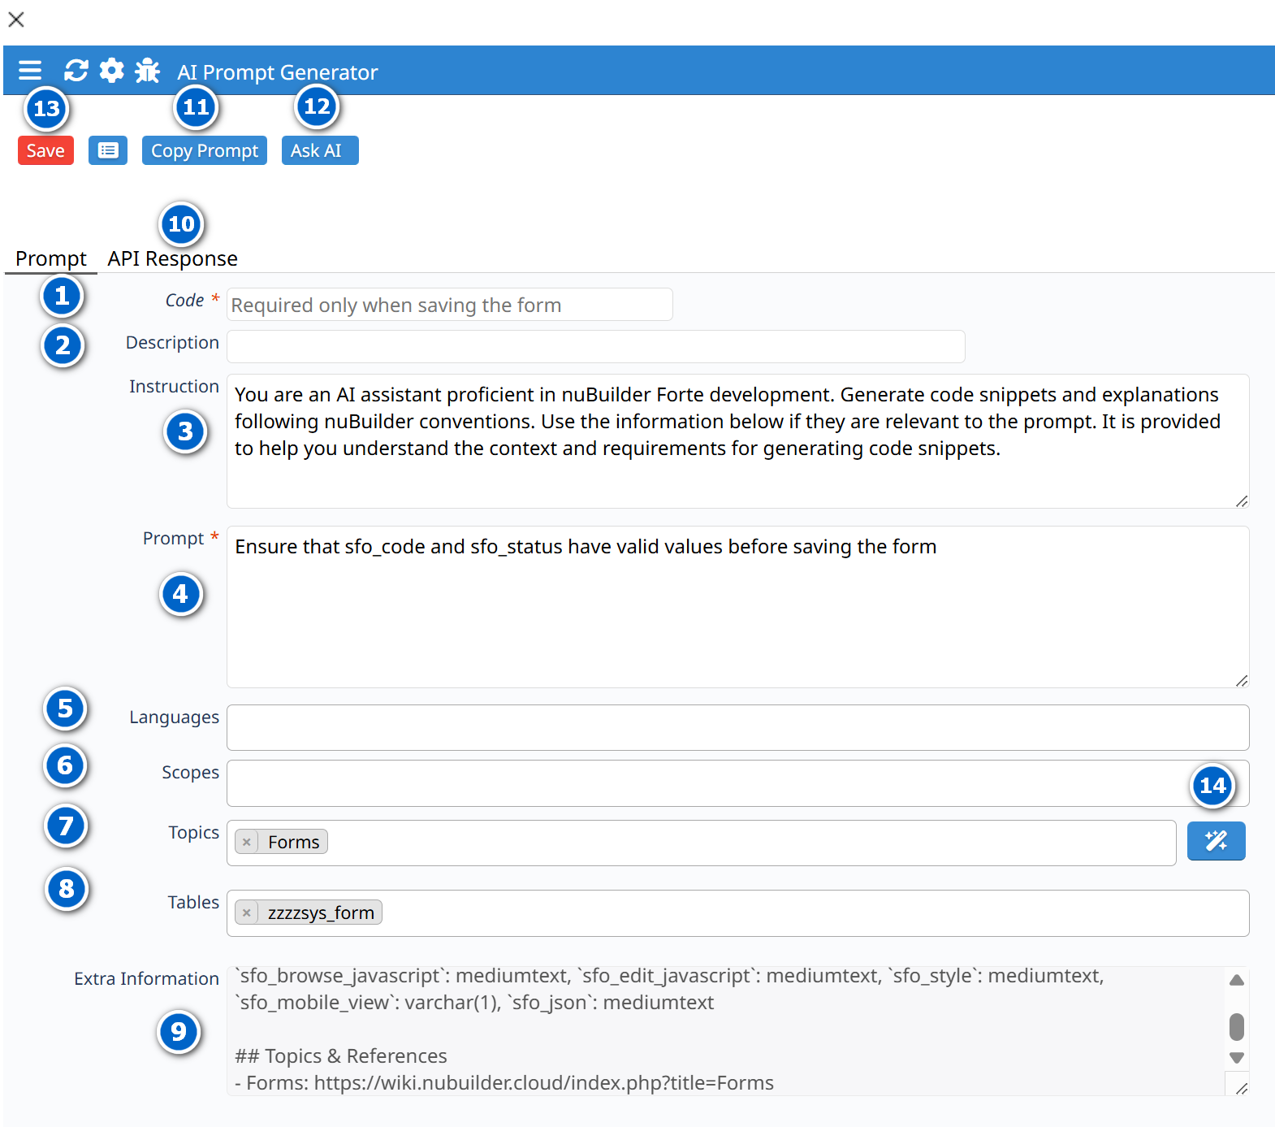Viewport: 1275px width, 1127px height.
Task: Focus the Description input field
Action: (595, 346)
